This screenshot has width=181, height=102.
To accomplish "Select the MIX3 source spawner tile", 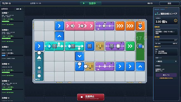I will (39, 66).
